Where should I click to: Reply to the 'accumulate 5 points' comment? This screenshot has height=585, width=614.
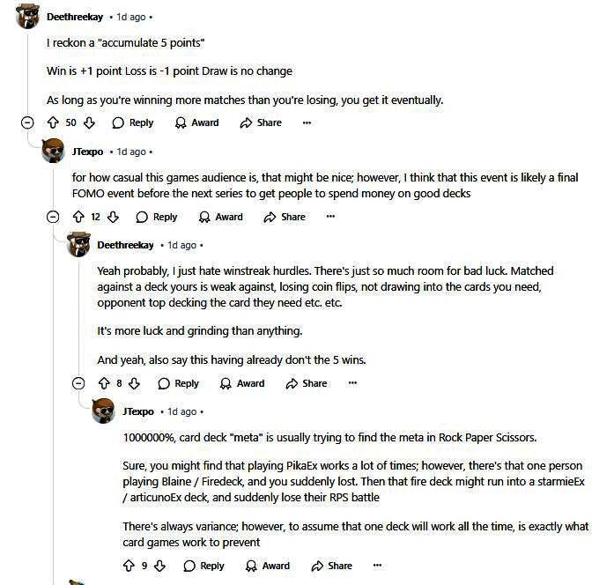[x=133, y=123]
